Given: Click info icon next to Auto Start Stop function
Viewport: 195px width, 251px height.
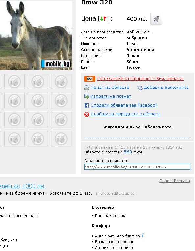Looking at the screenshot, I should point(143,235).
